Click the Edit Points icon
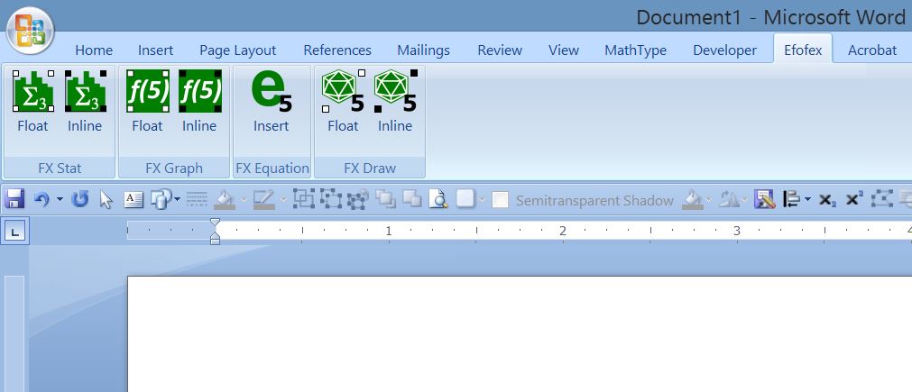The image size is (912, 392). 882,200
